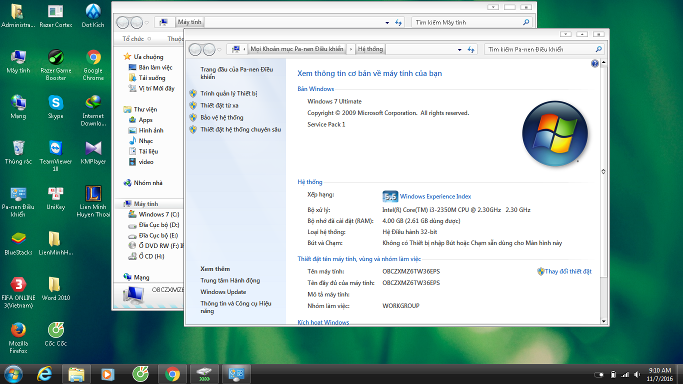This screenshot has width=683, height=384.
Task: Select Tải xuống in navigation tree
Action: click(x=152, y=78)
